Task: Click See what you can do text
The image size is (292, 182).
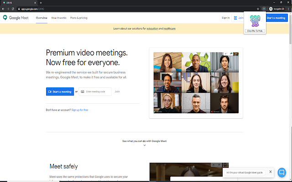Action: point(144,141)
